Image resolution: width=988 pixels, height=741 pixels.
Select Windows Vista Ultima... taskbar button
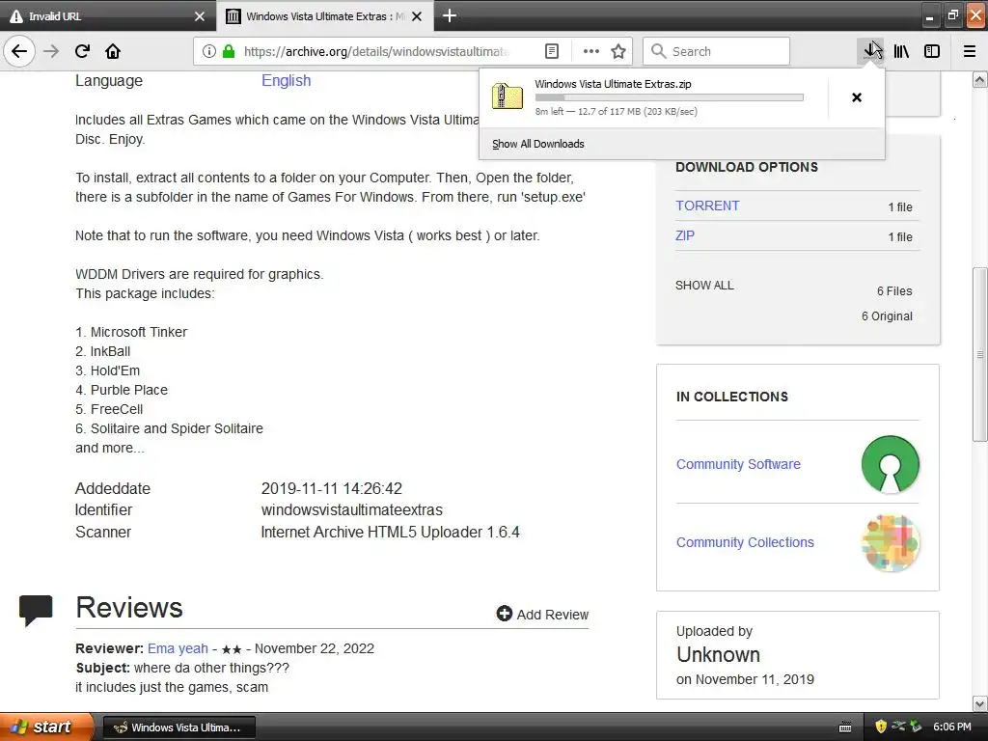point(178,727)
